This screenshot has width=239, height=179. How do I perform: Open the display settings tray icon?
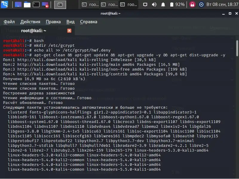(145, 4)
